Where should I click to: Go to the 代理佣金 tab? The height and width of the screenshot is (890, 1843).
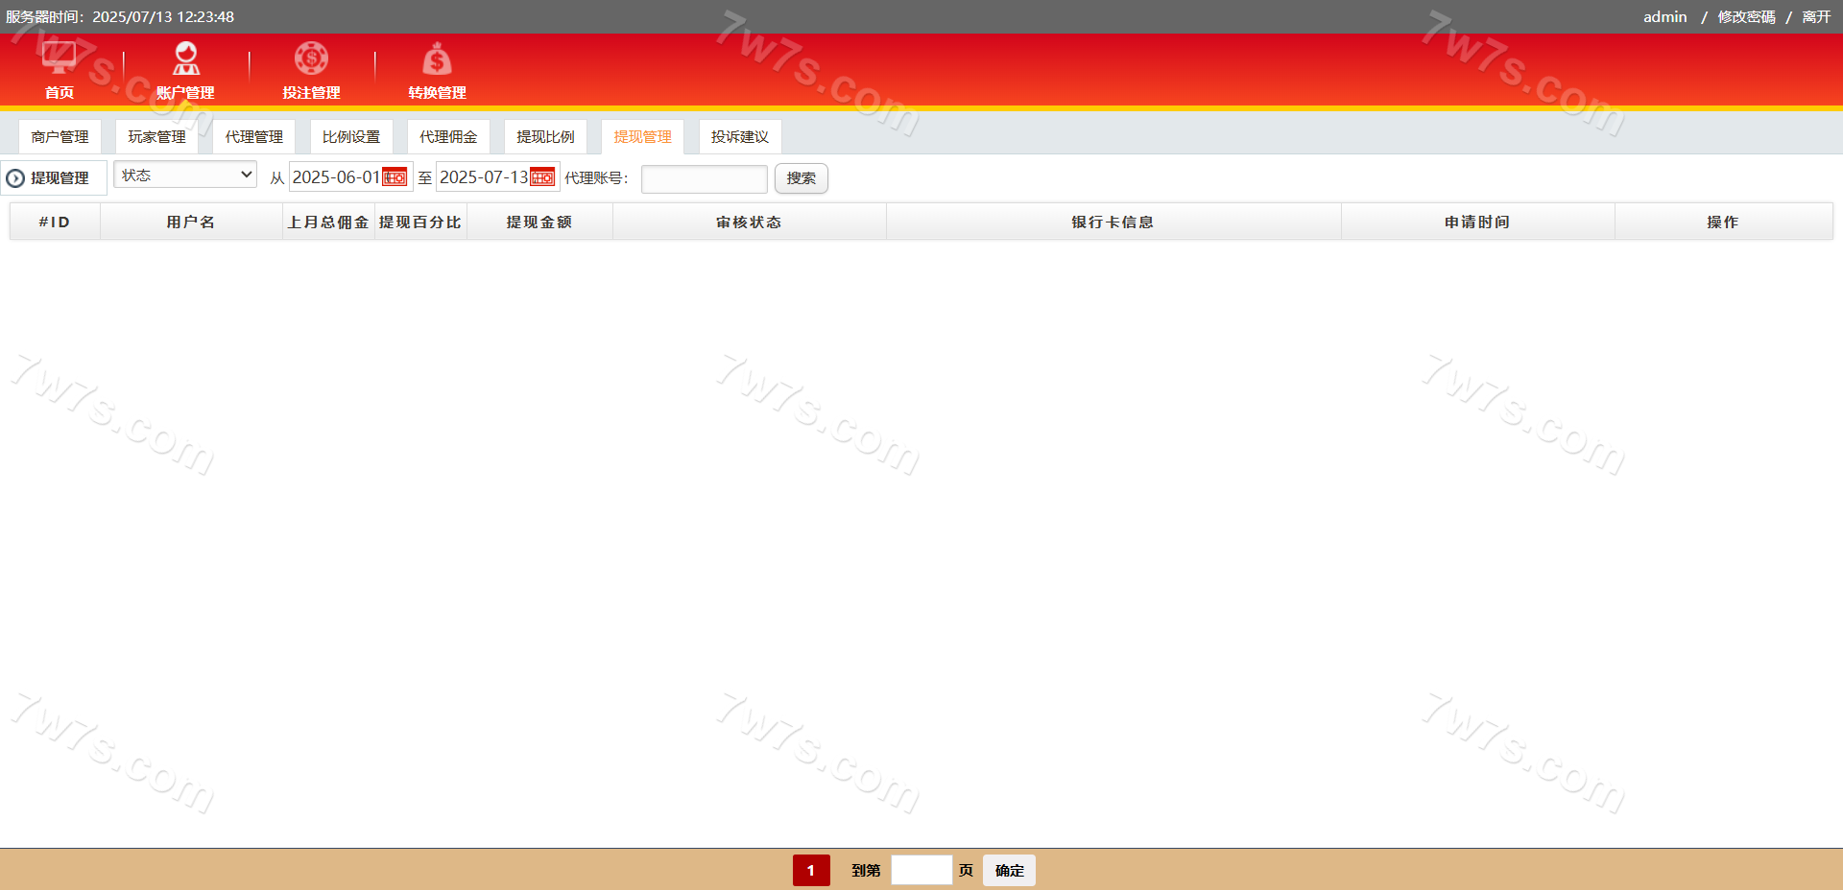point(448,137)
